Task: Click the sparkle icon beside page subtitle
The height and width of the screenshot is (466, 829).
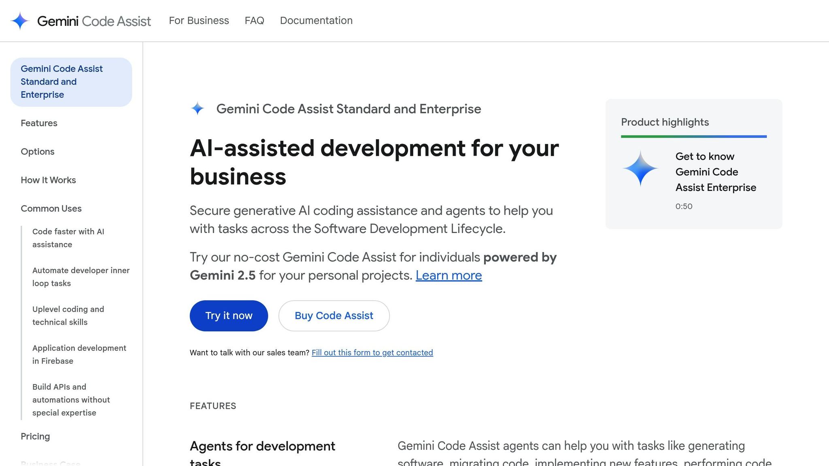Action: coord(198,108)
